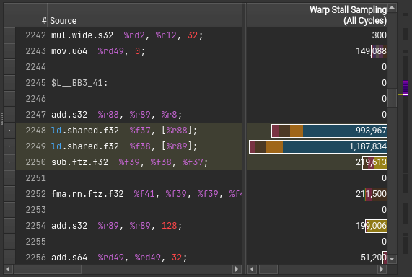Click the 51,200 stall sampling value
The height and width of the screenshot is (277, 412).
point(374,258)
